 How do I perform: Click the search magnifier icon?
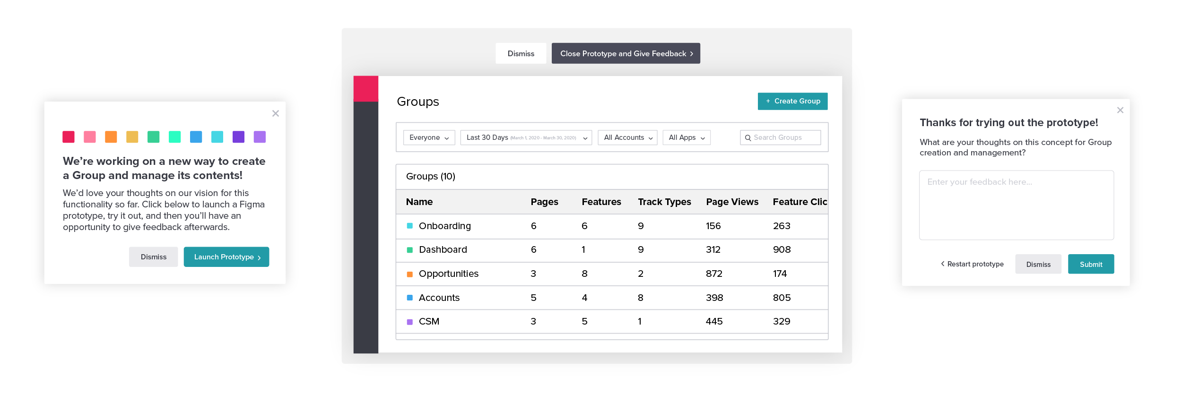click(x=748, y=138)
